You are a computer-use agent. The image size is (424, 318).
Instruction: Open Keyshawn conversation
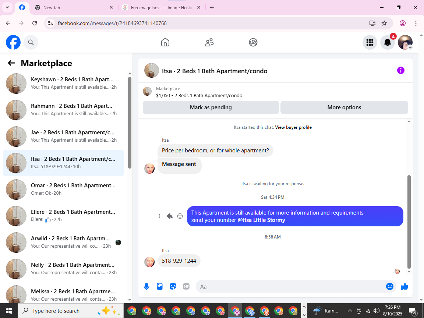[63, 83]
